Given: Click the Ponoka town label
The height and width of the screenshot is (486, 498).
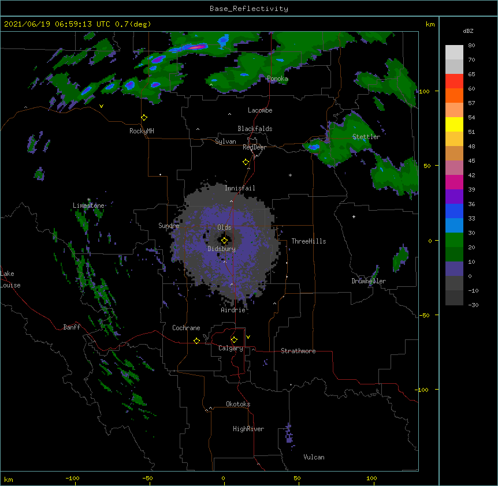Looking at the screenshot, I should (x=277, y=78).
